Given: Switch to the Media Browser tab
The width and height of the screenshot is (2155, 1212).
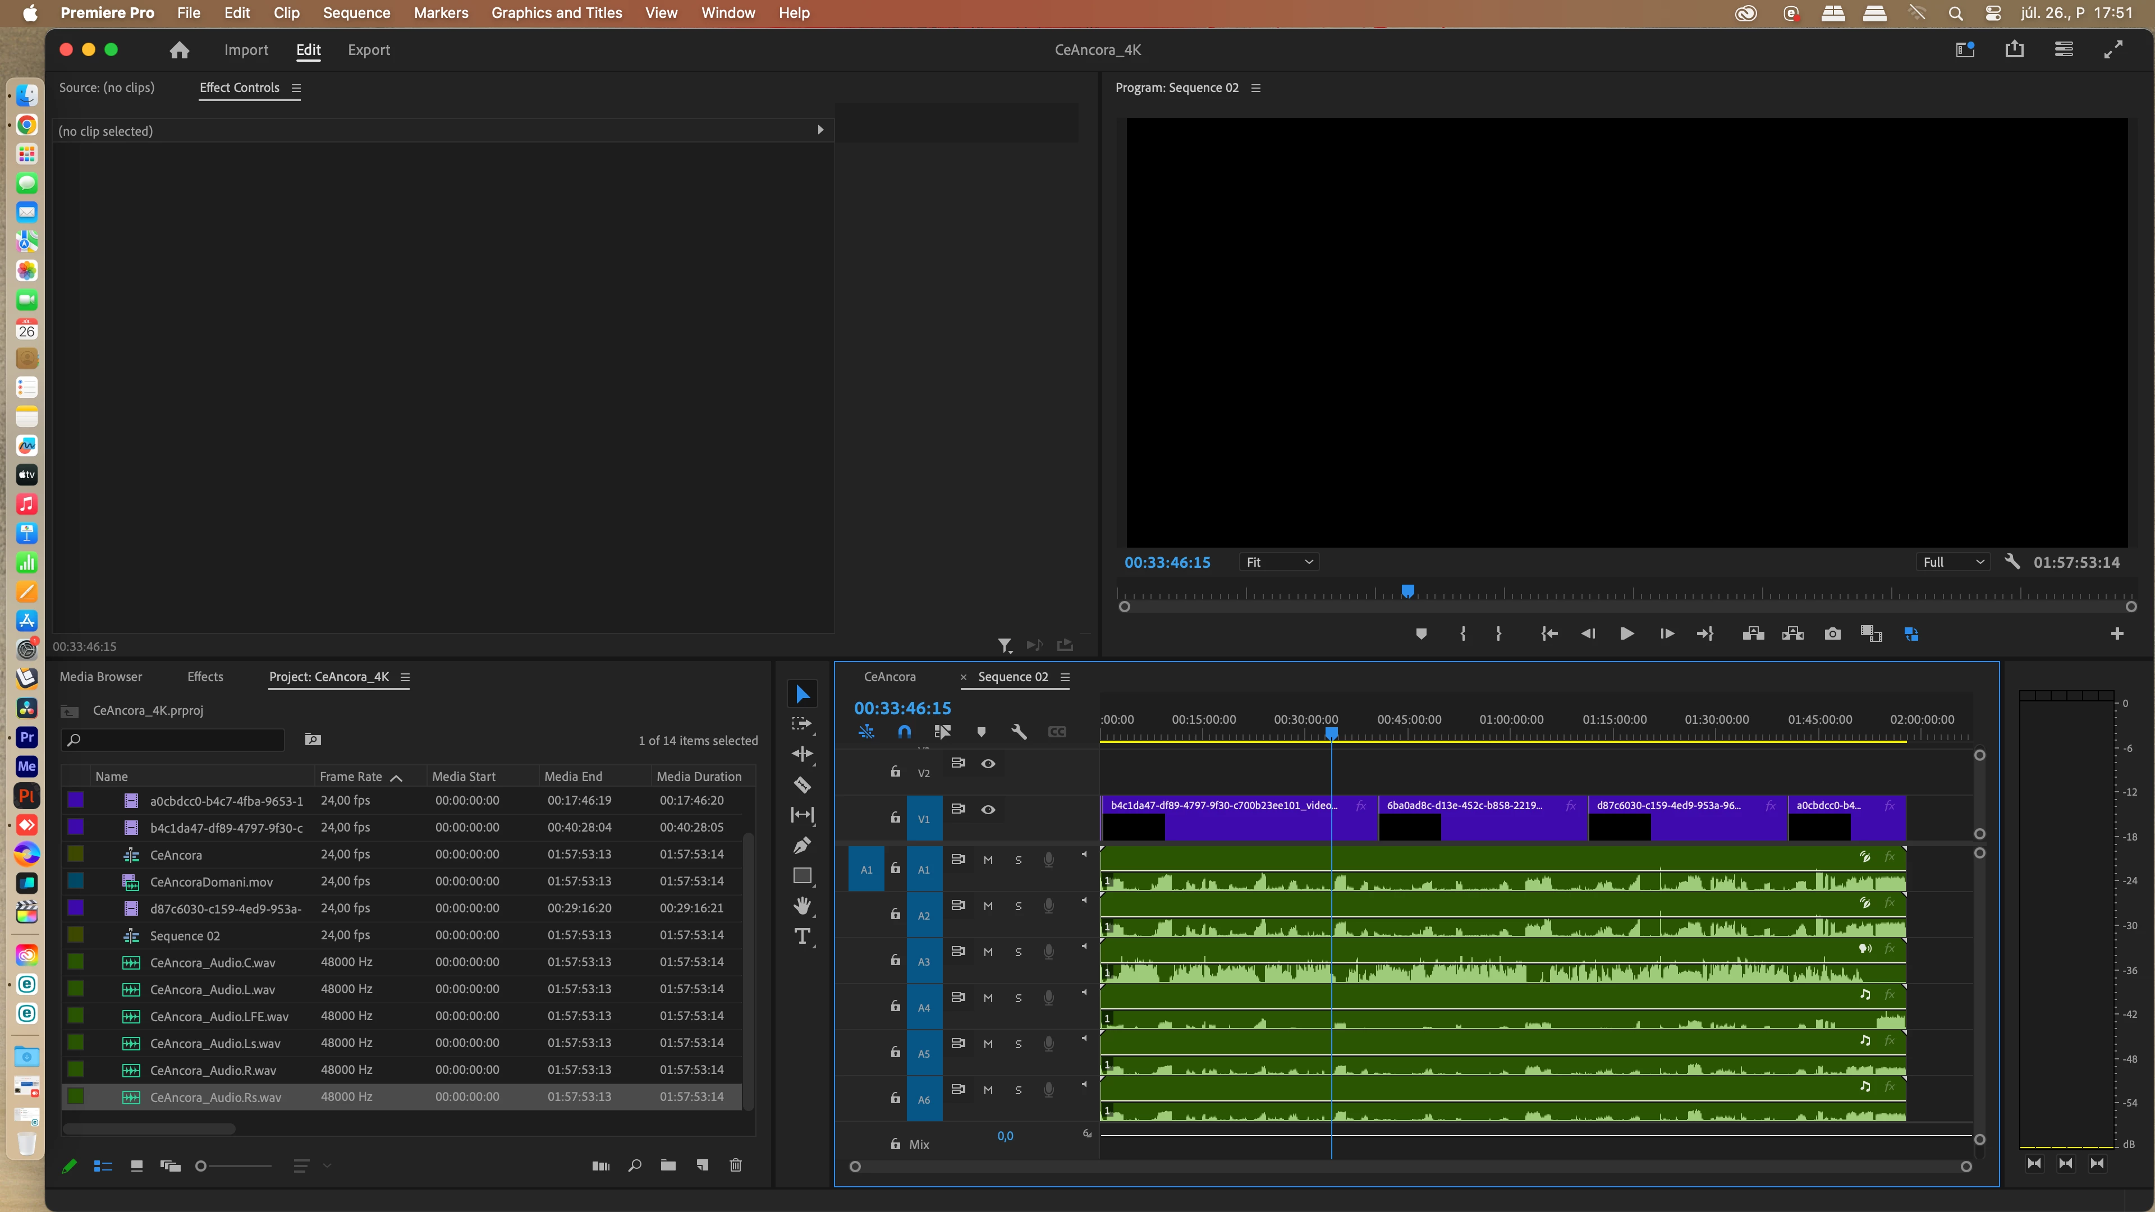Looking at the screenshot, I should coord(100,677).
